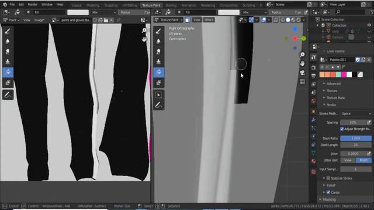Image resolution: width=374 pixels, height=210 pixels.
Task: Select the Mask tool in the 3D viewport
Action: (158, 83)
